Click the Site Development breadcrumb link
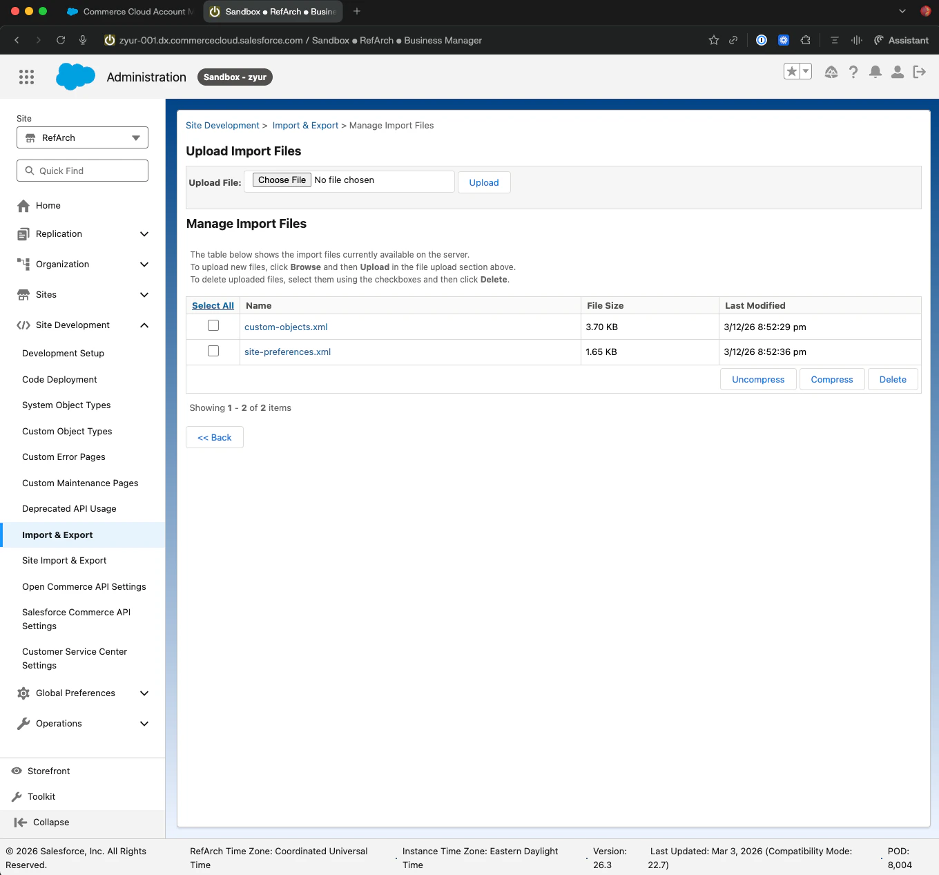Viewport: 939px width, 875px height. click(x=222, y=125)
